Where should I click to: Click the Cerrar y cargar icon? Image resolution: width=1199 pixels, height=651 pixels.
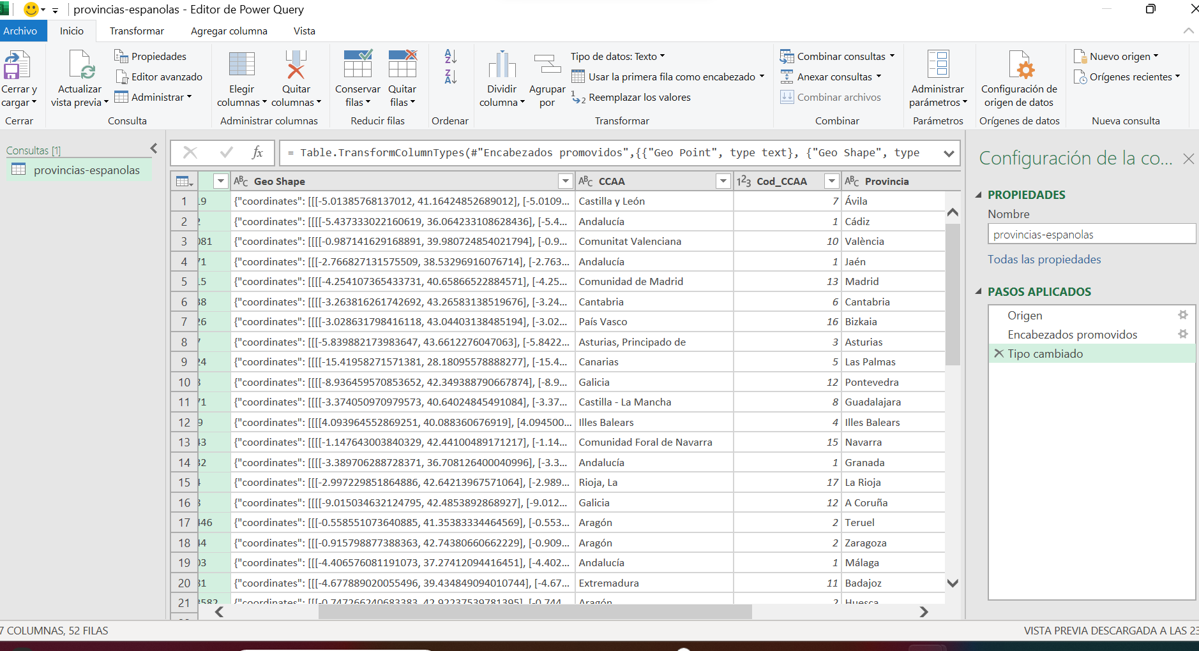tap(17, 65)
